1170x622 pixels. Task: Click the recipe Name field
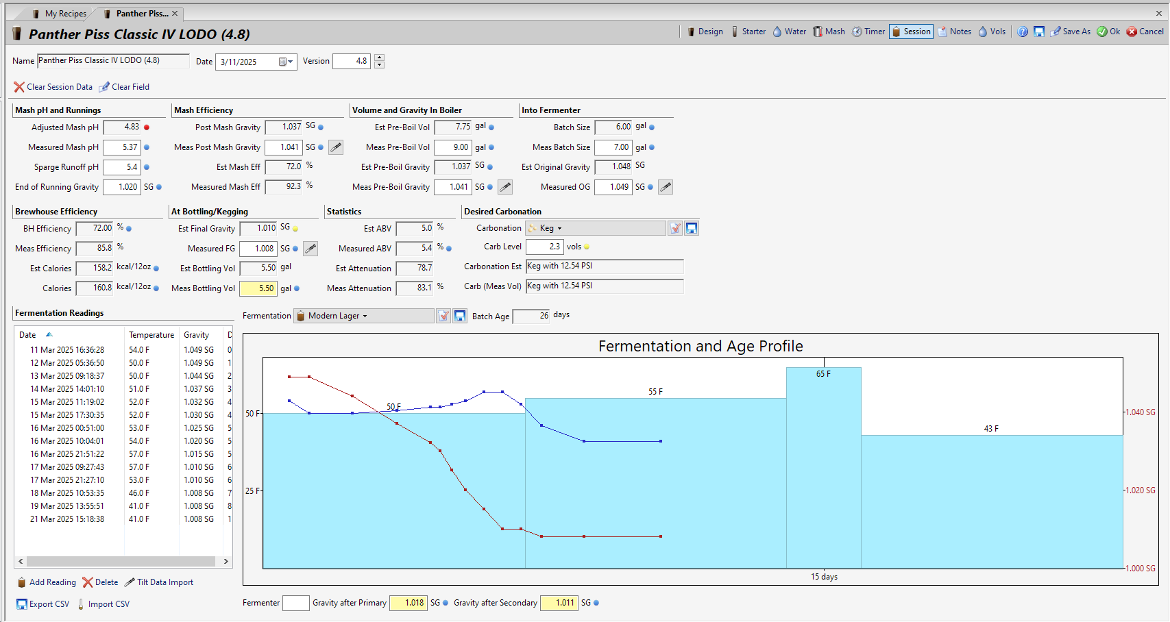click(113, 61)
